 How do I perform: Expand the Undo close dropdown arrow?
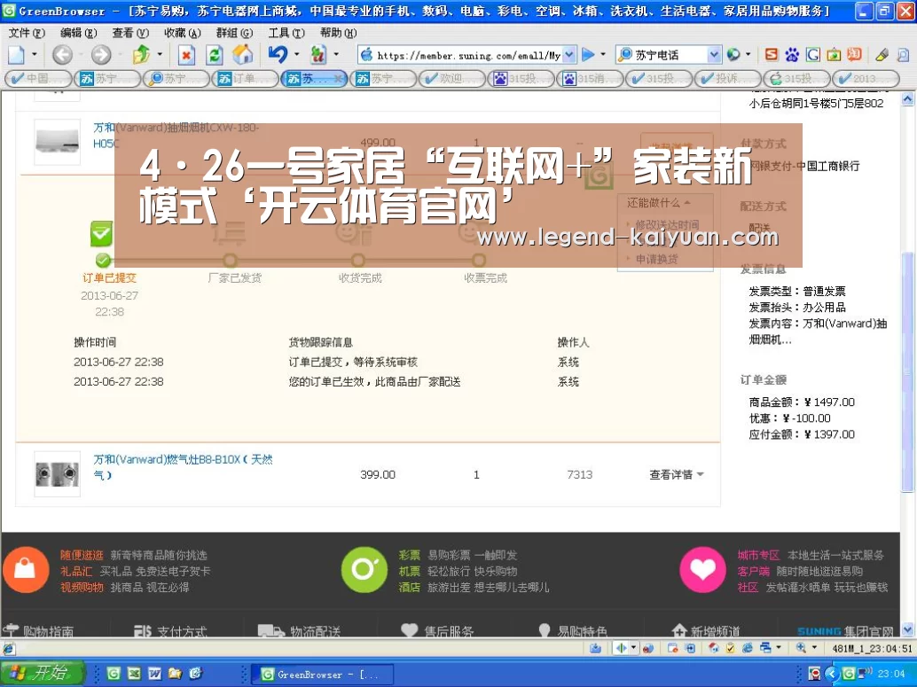click(x=296, y=55)
